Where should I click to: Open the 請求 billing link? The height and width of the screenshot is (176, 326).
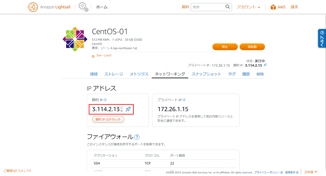[x=294, y=7]
